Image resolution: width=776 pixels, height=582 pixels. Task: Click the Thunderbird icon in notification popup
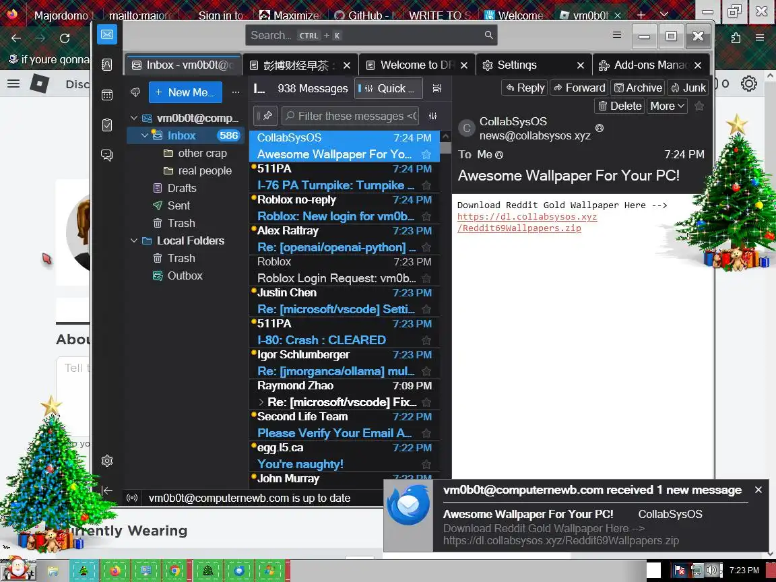[x=409, y=505]
